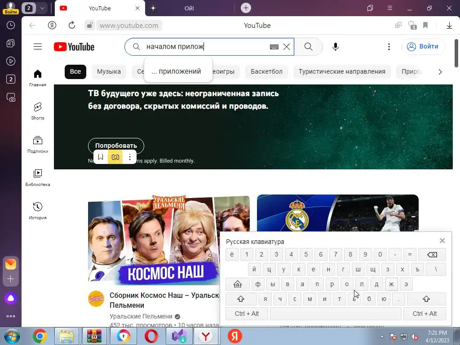Click the Yandex Я home button
Screen dimensions: 460x345
(52, 26)
